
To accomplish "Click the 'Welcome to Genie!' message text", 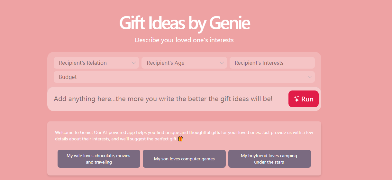I will tap(184, 136).
